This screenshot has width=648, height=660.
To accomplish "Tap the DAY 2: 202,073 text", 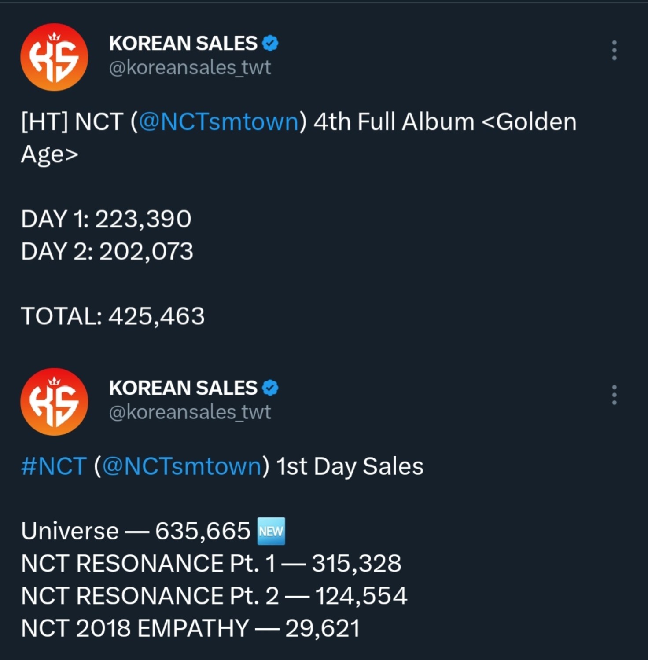I will pos(107,251).
